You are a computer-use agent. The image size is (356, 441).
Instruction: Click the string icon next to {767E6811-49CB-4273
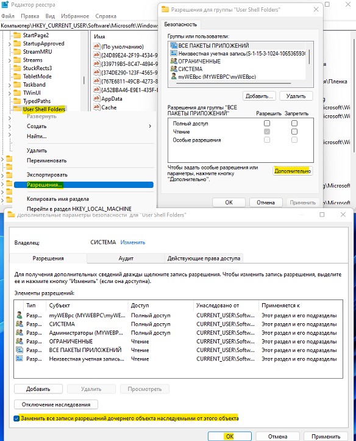click(97, 81)
